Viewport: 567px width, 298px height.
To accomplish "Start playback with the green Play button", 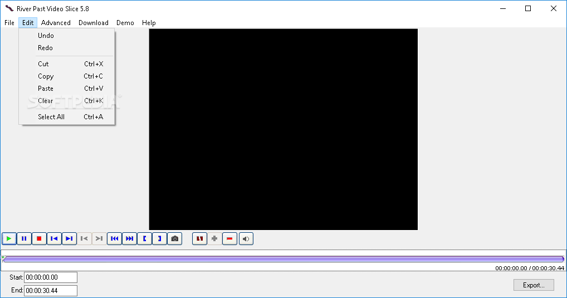I will coord(9,239).
